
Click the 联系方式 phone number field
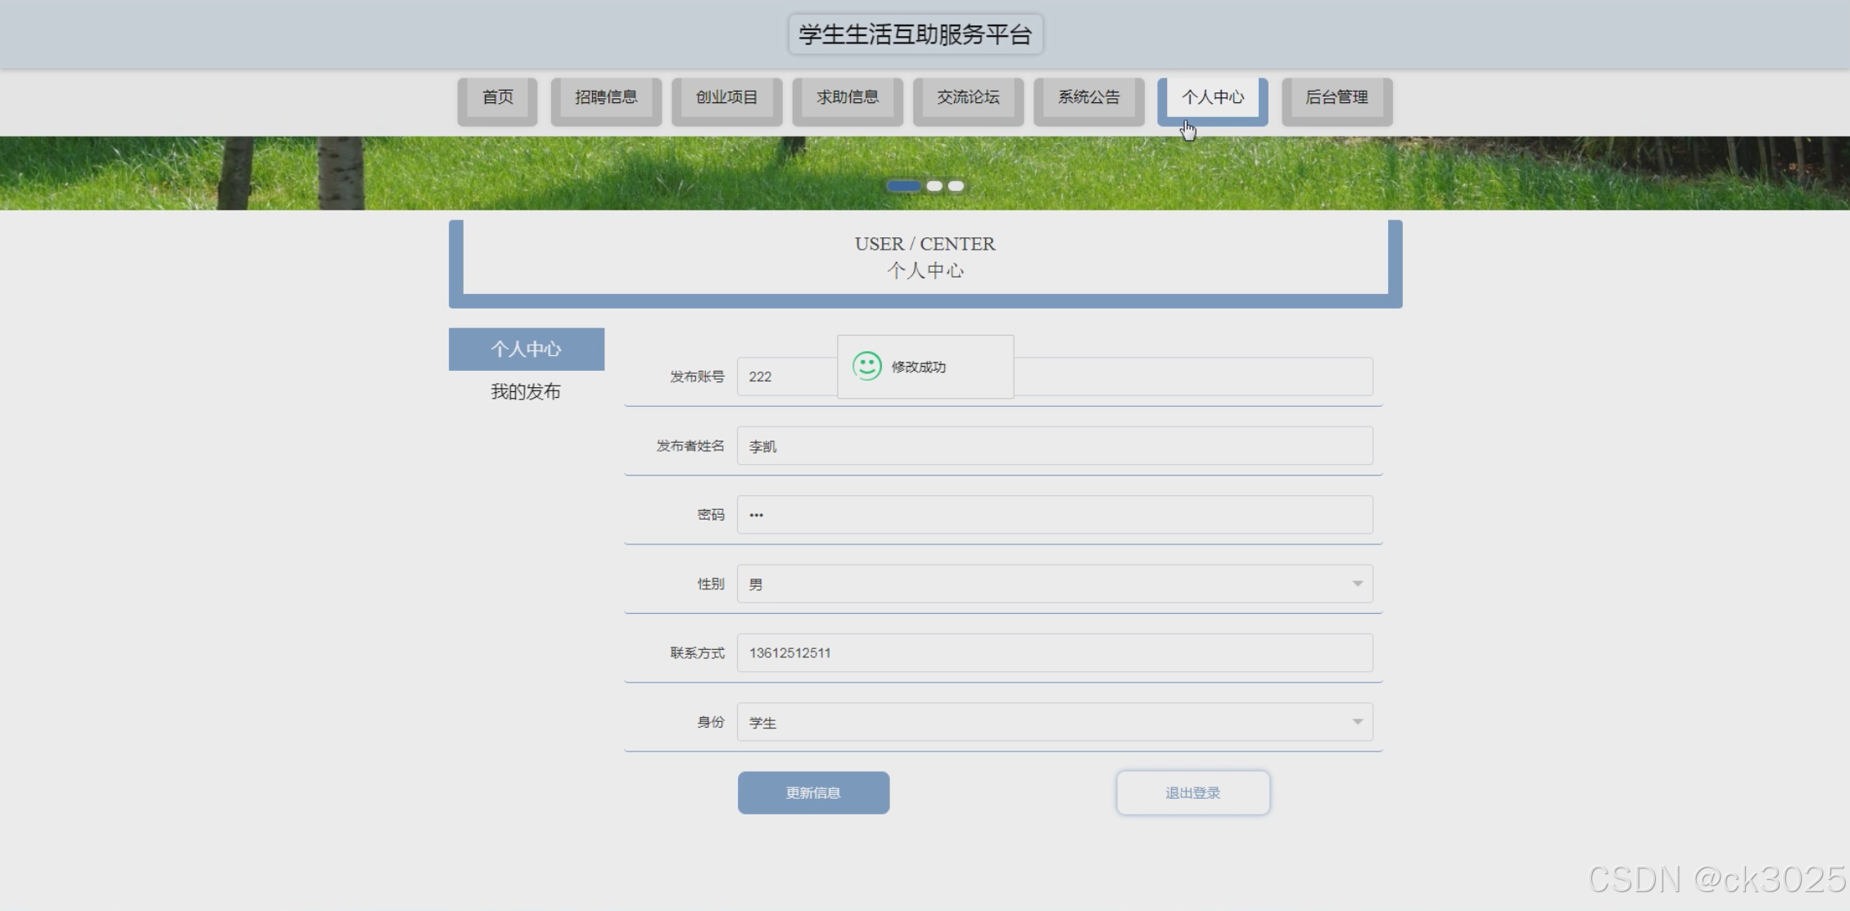(1054, 652)
